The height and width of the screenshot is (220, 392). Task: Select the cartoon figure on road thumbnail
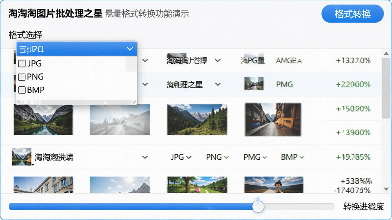274,185
